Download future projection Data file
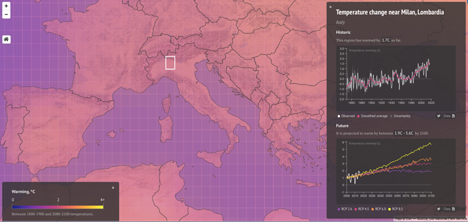The width and height of the screenshot is (468, 222). click(449, 209)
